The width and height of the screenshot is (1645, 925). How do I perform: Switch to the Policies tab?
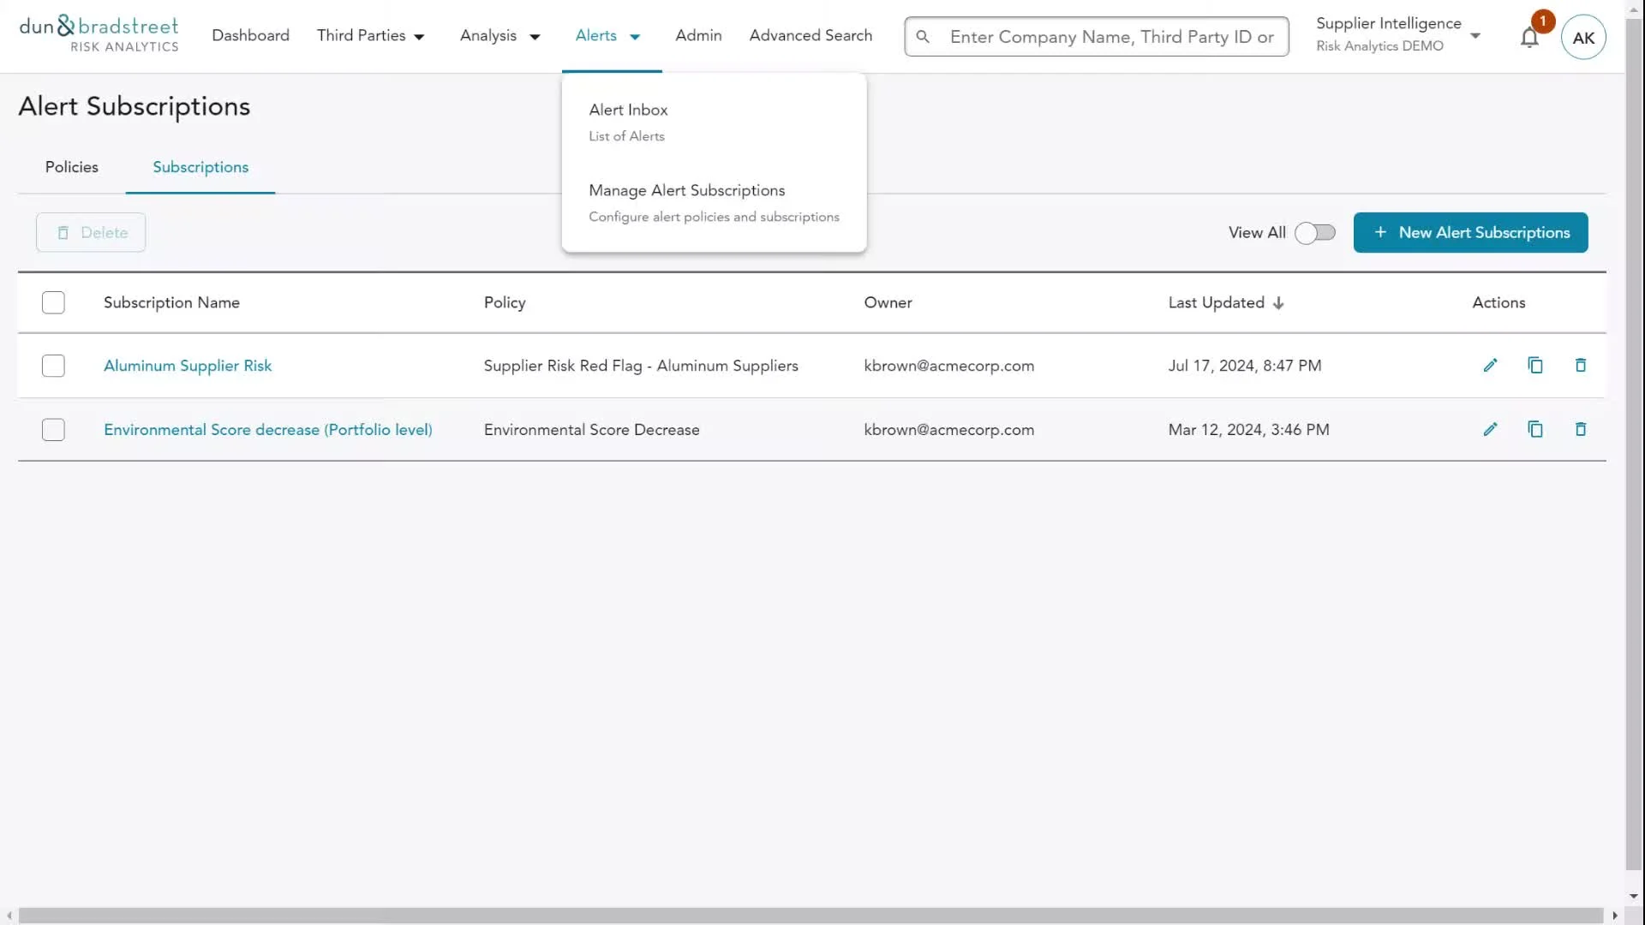pyautogui.click(x=72, y=167)
